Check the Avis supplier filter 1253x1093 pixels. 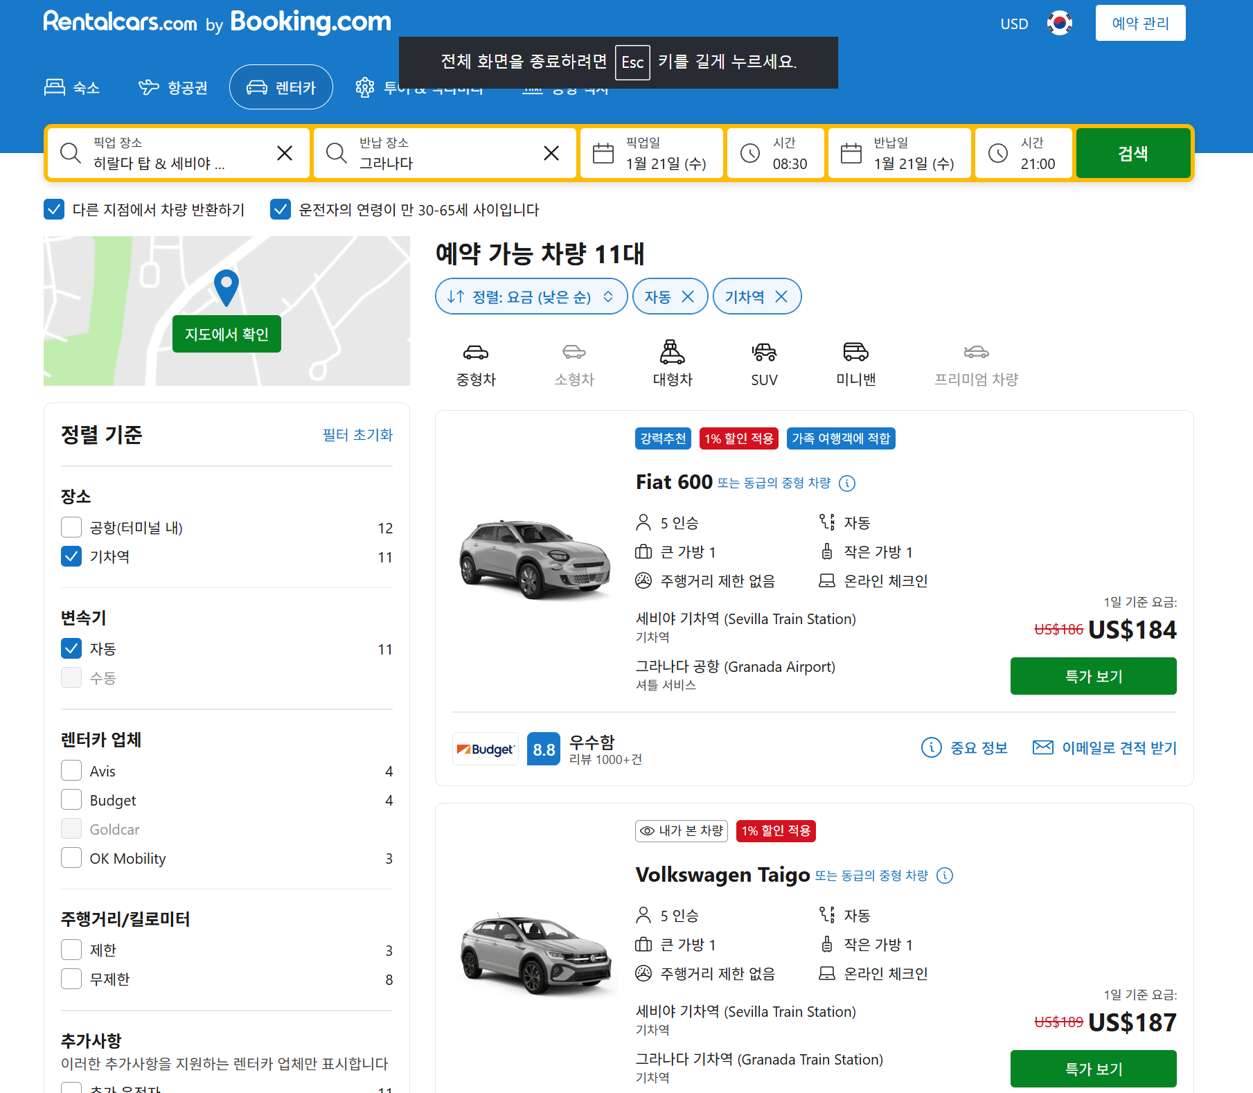pyautogui.click(x=71, y=771)
